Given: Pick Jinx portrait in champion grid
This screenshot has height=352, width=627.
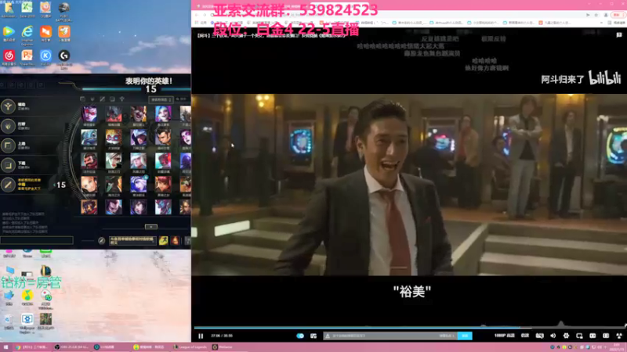Looking at the screenshot, I should [x=163, y=114].
